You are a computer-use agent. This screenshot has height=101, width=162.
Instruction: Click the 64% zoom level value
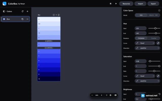tap(97, 95)
